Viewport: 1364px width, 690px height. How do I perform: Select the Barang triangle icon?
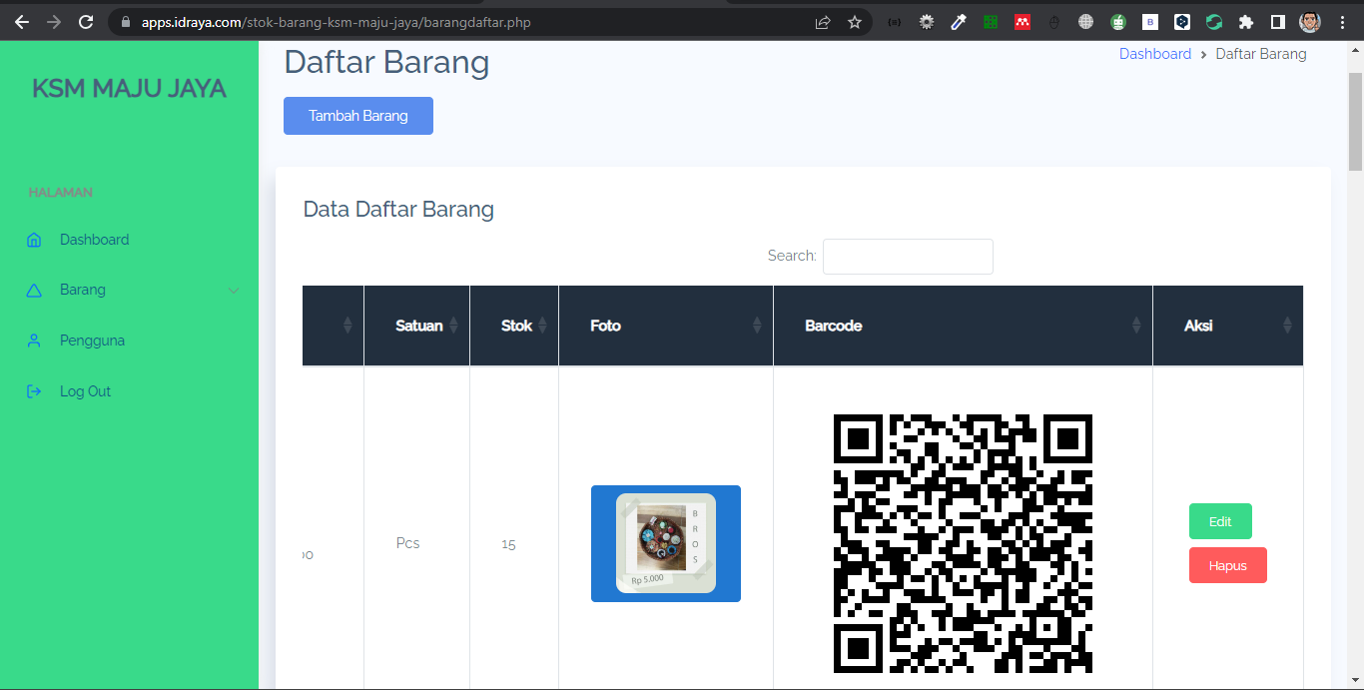point(34,290)
